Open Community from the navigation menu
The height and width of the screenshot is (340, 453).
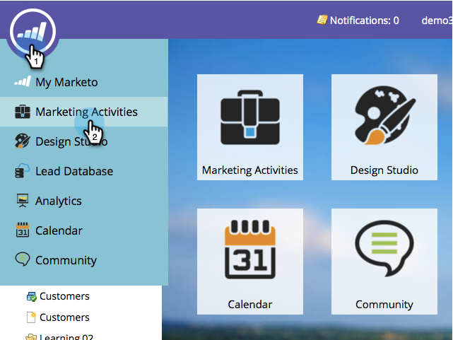pos(84,260)
